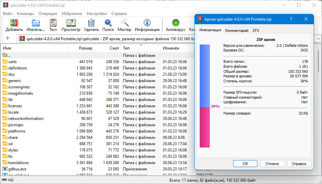The image size is (322, 184).
Task: Click the Удалить (Delete) trash icon
Action: [x=91, y=23]
